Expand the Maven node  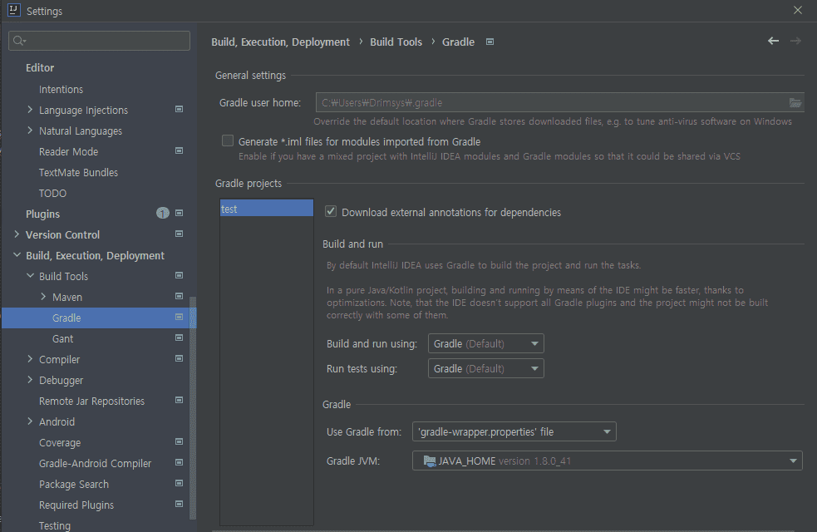43,297
